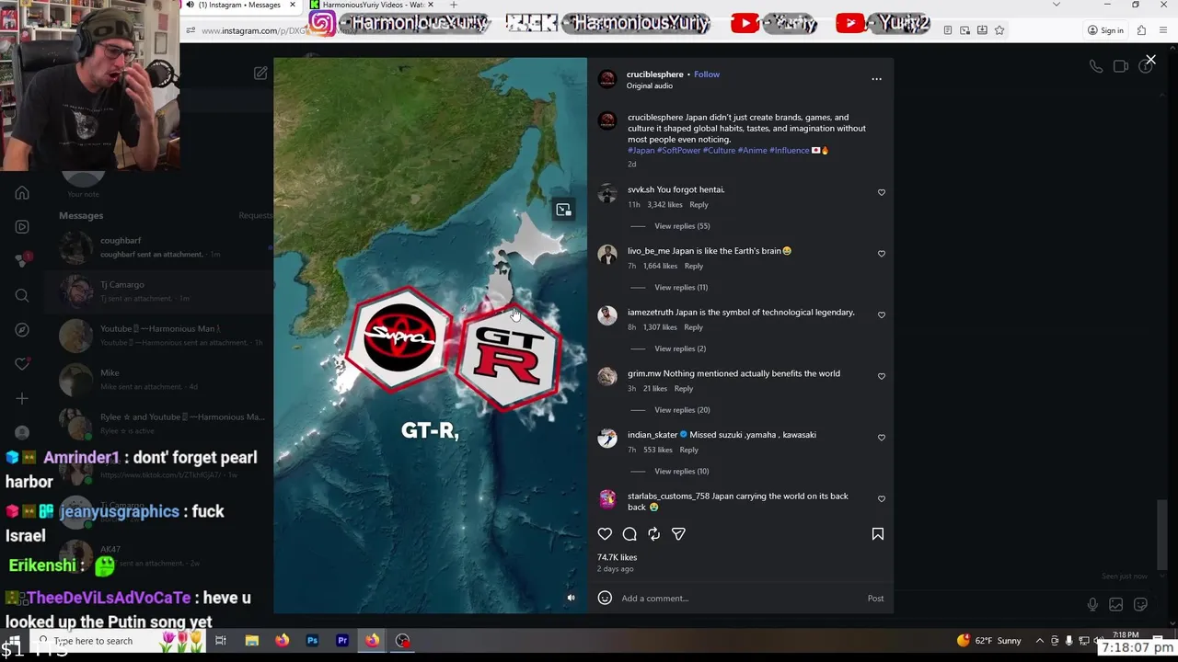Open the comment bubble icon under the post
1178x662 pixels.
[x=629, y=534]
